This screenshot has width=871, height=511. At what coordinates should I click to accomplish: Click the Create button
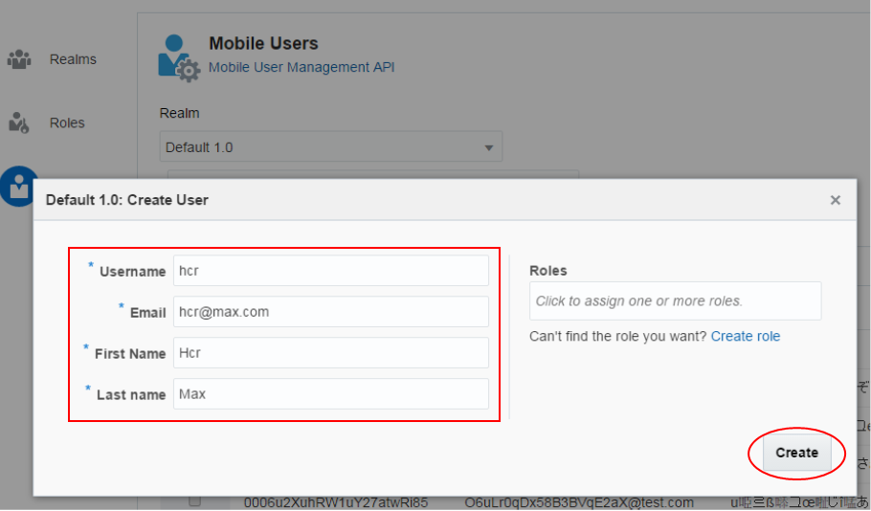click(796, 453)
